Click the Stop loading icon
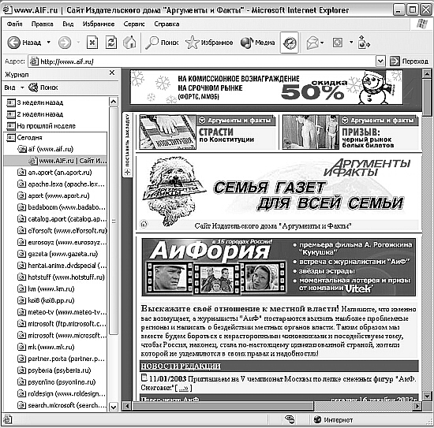 [92, 43]
